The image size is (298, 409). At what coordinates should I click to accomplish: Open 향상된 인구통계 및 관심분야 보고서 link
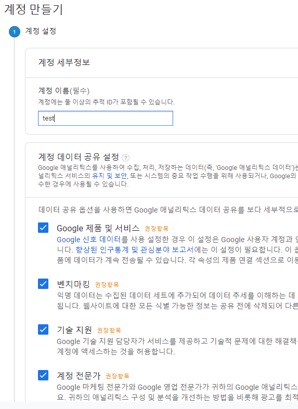coord(134,249)
